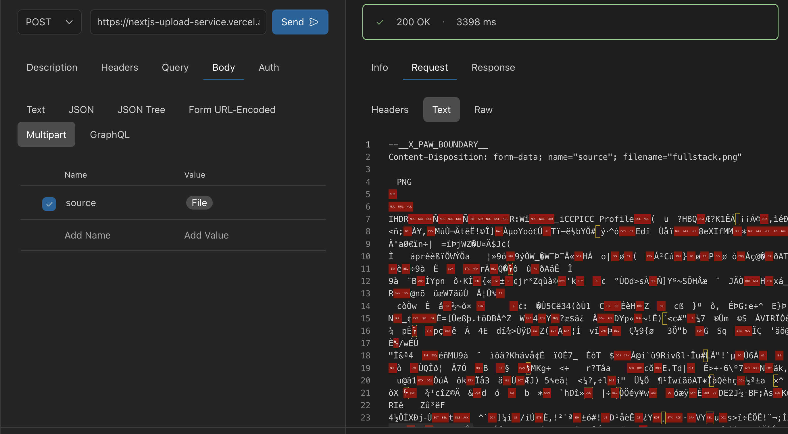Choose Form URL-Encoded body type
This screenshot has width=788, height=434.
(232, 110)
